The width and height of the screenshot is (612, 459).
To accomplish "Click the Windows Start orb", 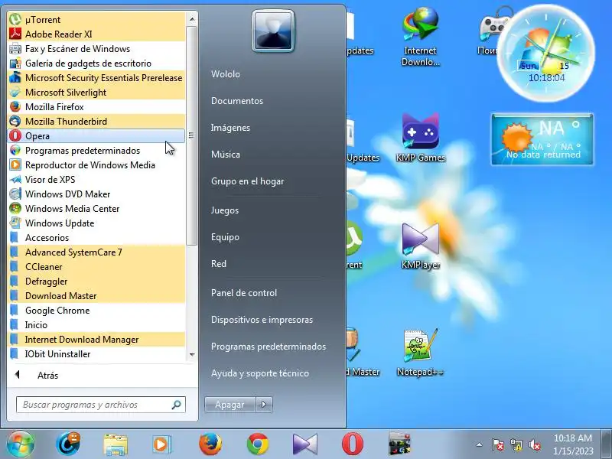I will pos(21,444).
